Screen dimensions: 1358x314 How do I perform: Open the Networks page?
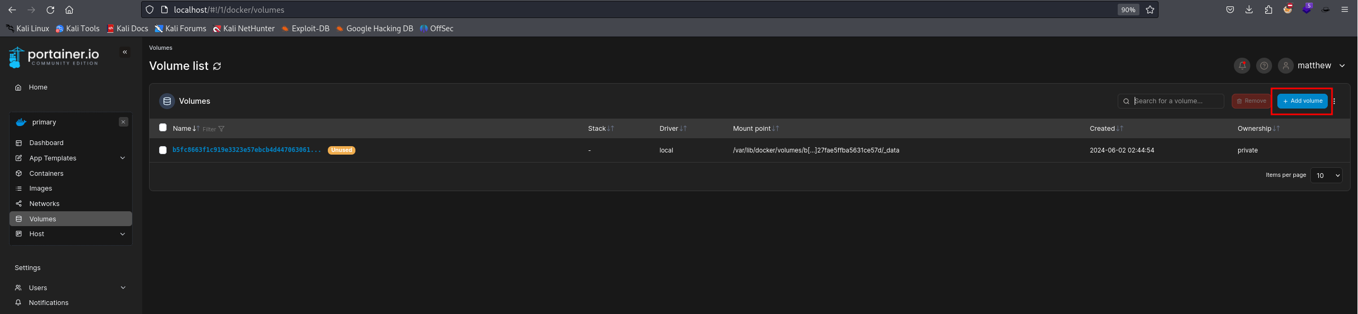point(71,204)
